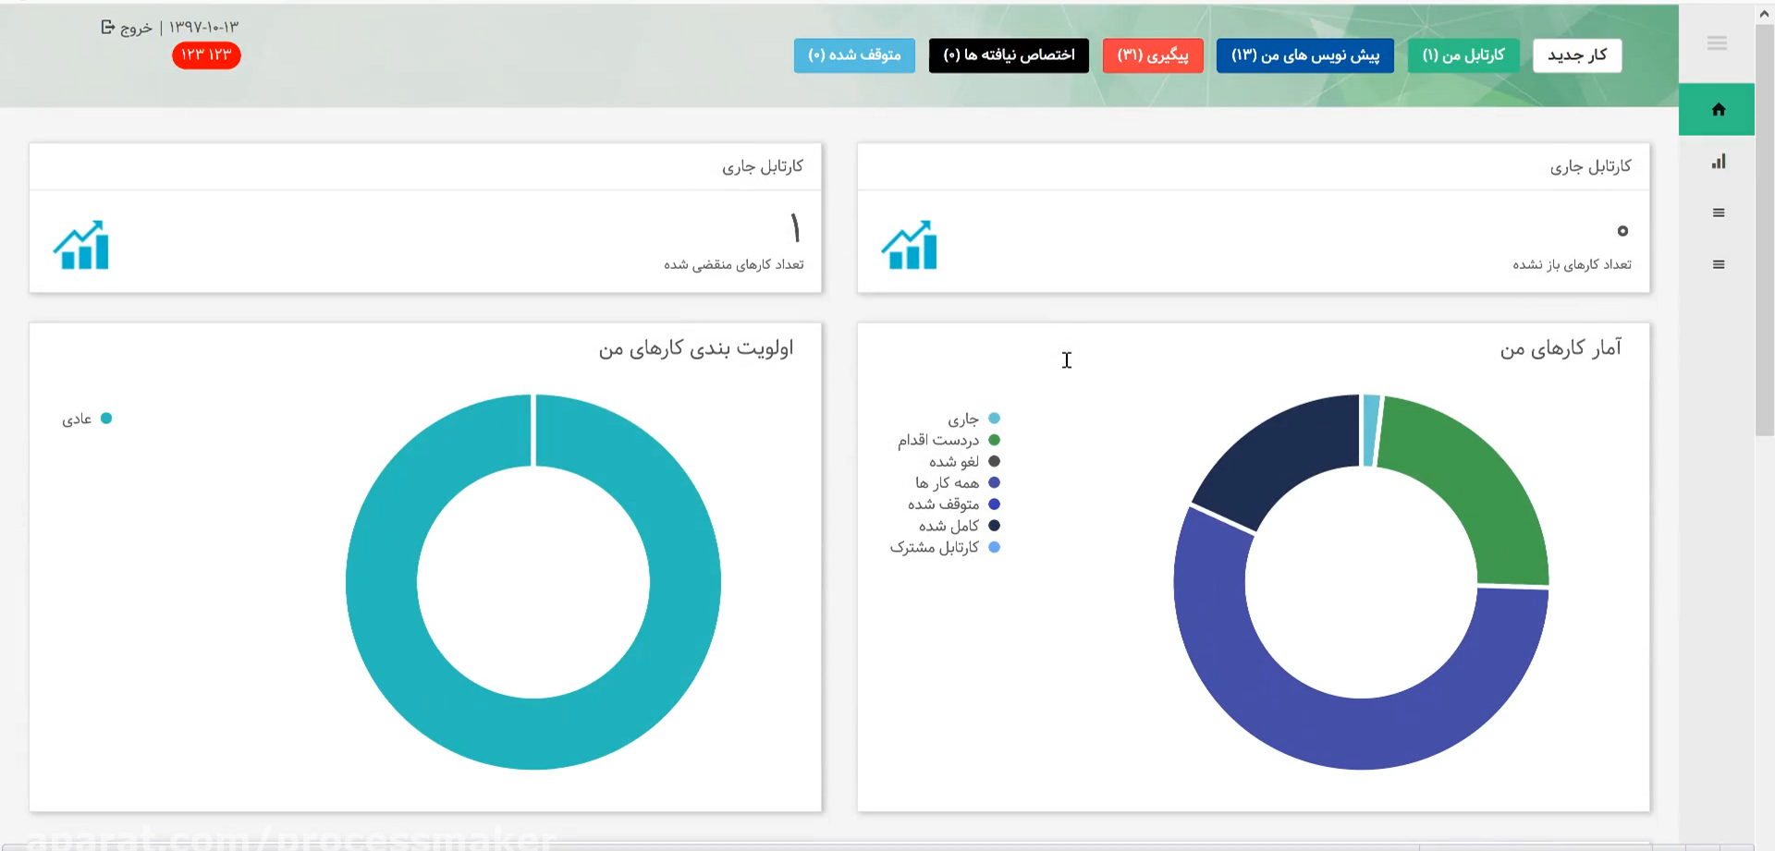Open the hamburger menu in the sidebar
This screenshot has width=1775, height=851.
click(x=1717, y=43)
